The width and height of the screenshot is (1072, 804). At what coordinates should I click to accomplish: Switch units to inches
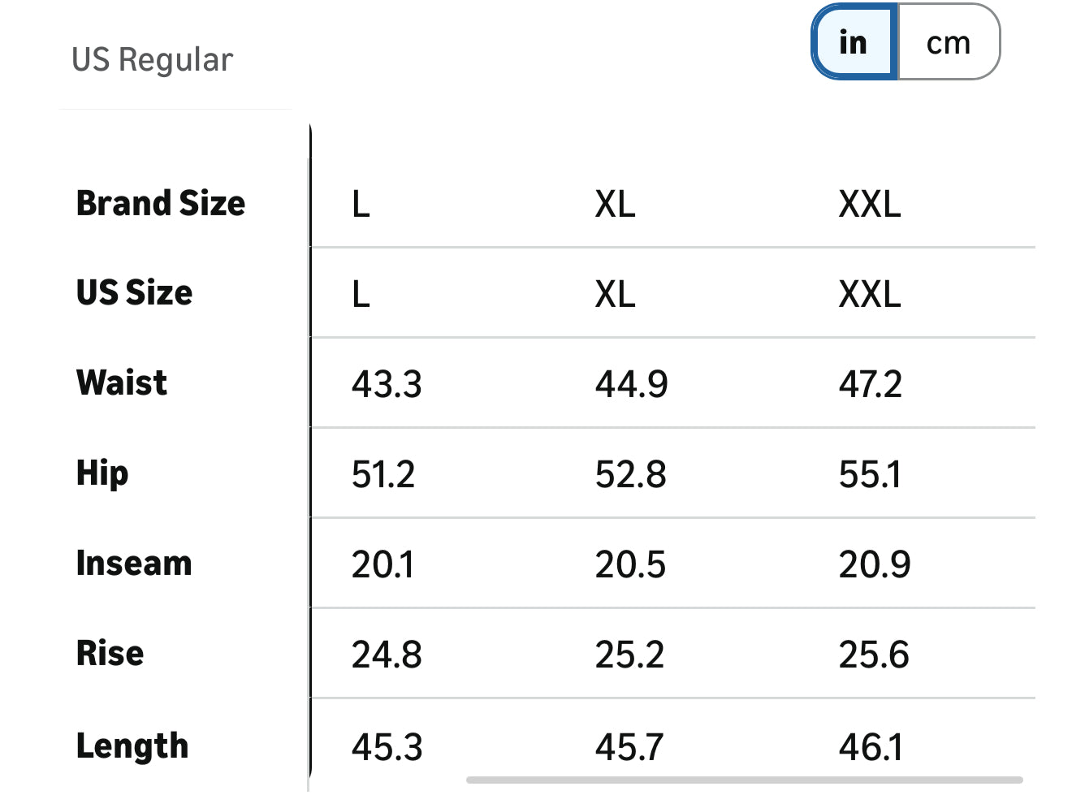coord(854,42)
